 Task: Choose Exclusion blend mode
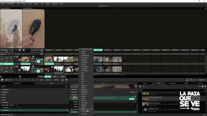click(x=86, y=101)
